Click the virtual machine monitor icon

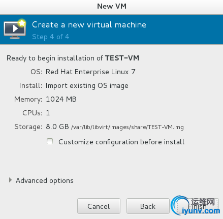coord(15,29)
